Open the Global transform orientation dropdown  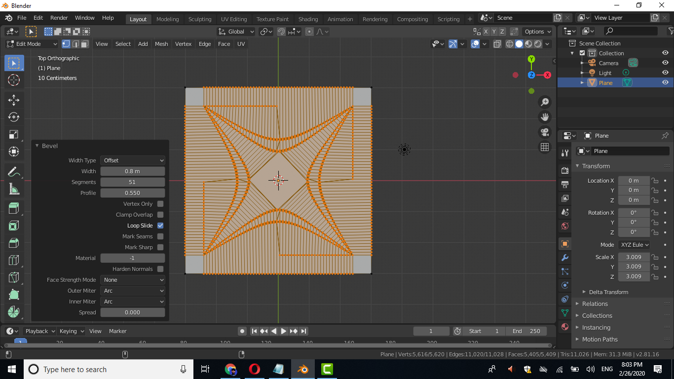click(235, 31)
